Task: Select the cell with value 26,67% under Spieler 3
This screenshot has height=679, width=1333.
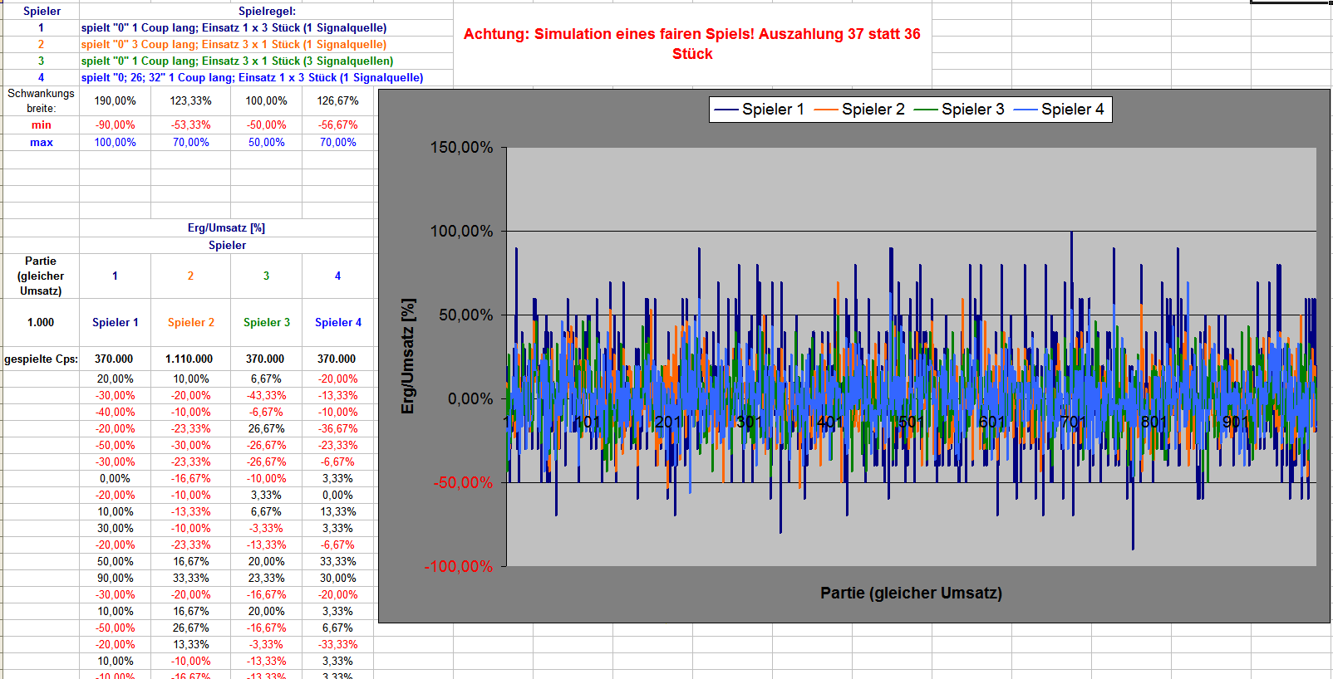Action: (266, 428)
